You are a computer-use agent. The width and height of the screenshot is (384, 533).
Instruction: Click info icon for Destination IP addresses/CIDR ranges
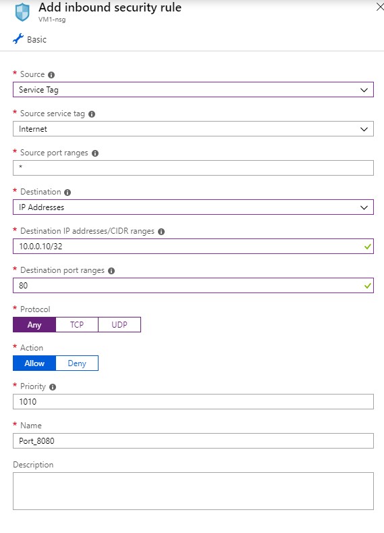(x=161, y=232)
